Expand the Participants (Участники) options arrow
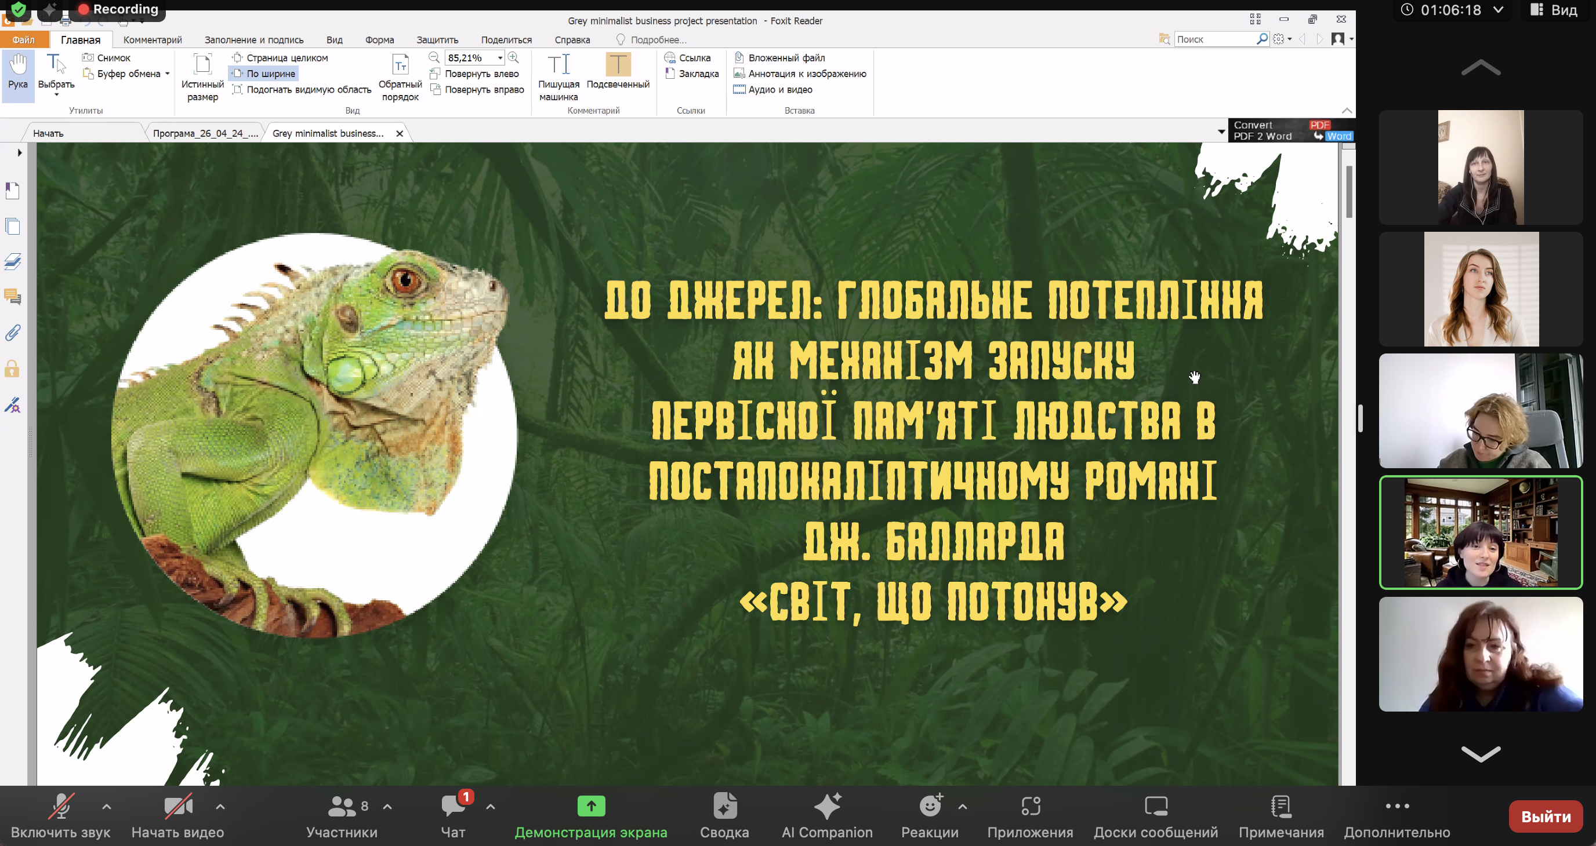Viewport: 1596px width, 846px height. coord(387,807)
